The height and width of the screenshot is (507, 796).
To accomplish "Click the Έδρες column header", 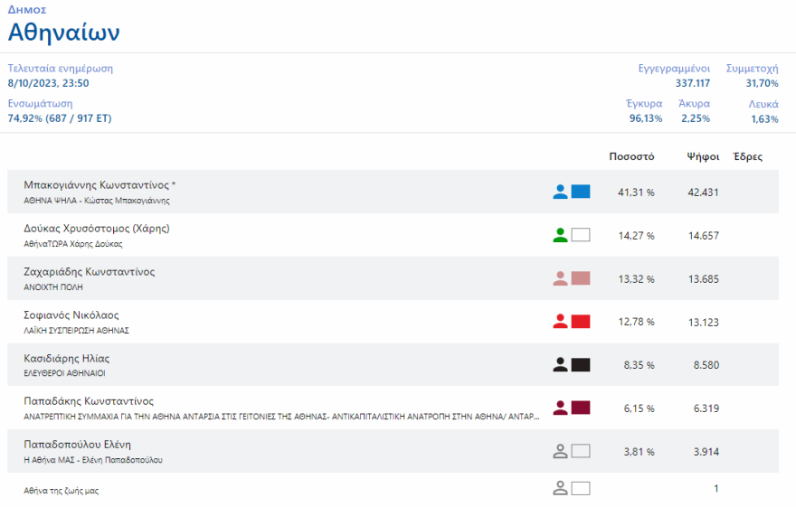I will coord(747,156).
